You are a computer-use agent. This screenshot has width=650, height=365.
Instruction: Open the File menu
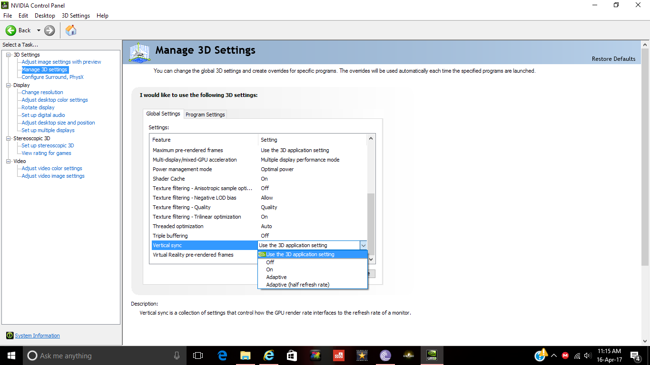tap(8, 16)
